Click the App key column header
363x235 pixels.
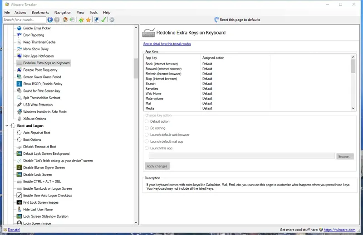coord(172,58)
